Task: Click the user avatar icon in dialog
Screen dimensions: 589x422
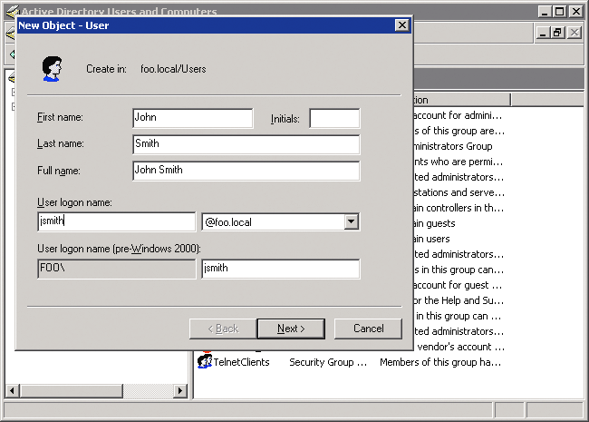Action: (x=52, y=68)
